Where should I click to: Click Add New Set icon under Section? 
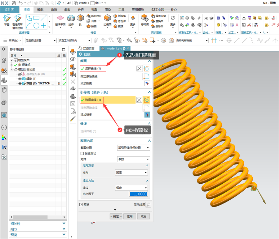(147, 83)
